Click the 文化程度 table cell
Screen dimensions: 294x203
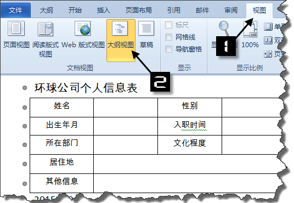coord(190,145)
